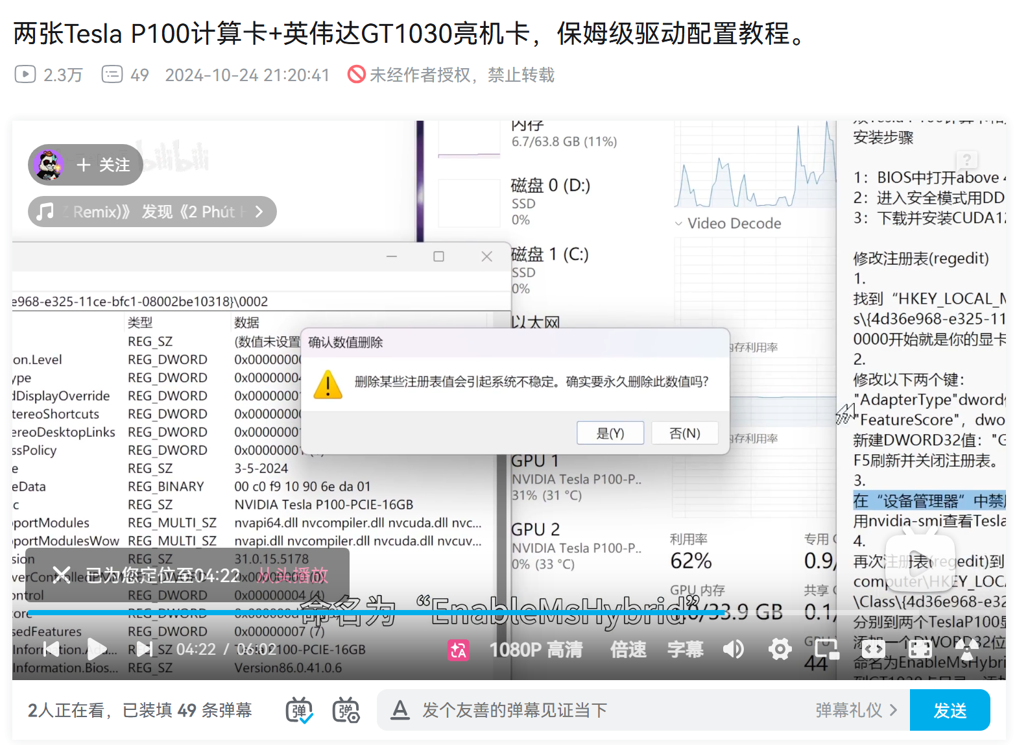
Task: Click the 已装填 49 条弹幕 viewer text
Action: point(187,711)
